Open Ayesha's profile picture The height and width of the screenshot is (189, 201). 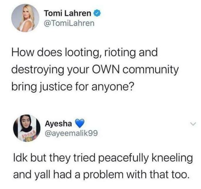pos(27,128)
